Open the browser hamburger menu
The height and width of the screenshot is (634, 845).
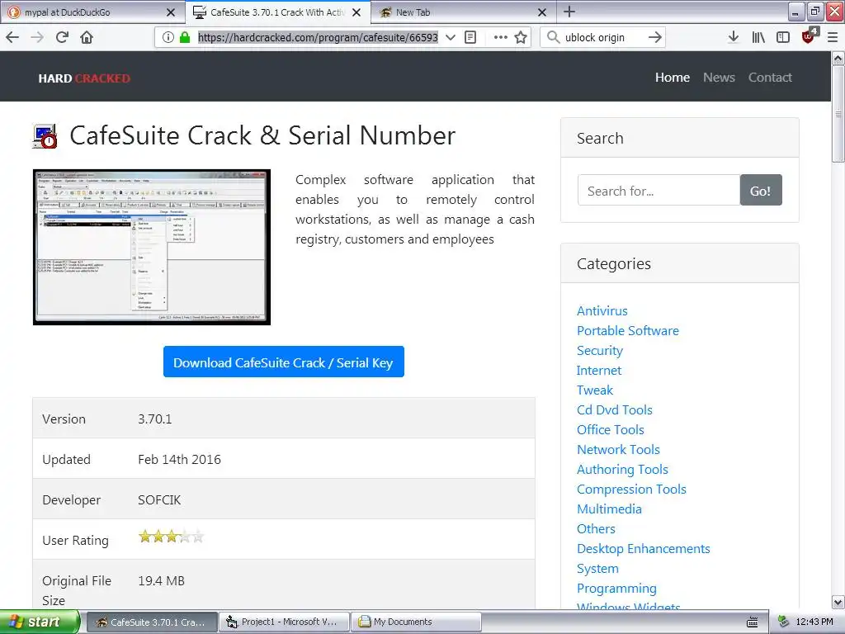point(833,37)
